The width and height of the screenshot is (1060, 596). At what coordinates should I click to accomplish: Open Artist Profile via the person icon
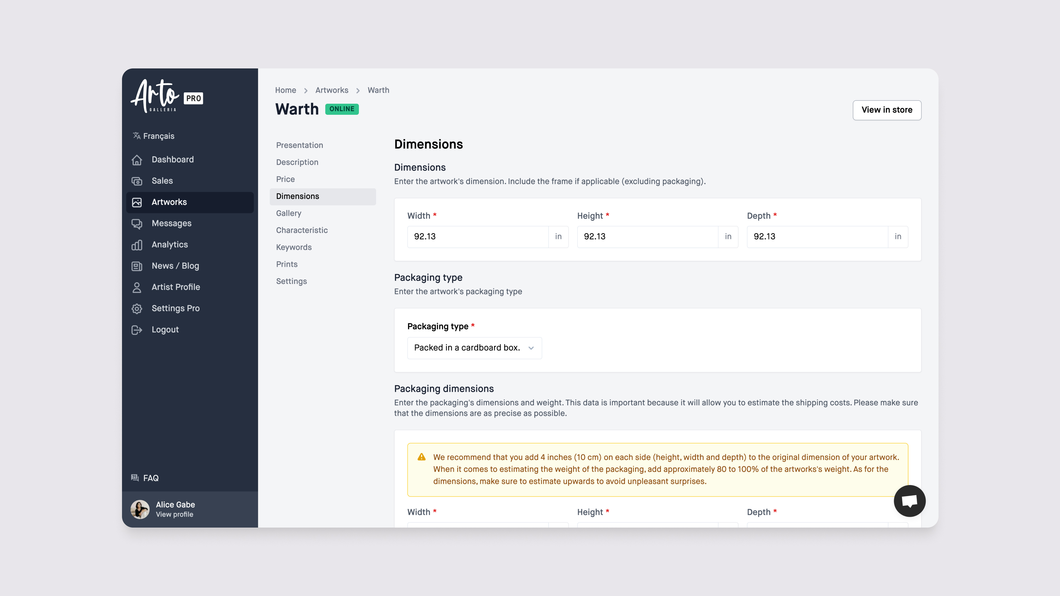pyautogui.click(x=137, y=287)
